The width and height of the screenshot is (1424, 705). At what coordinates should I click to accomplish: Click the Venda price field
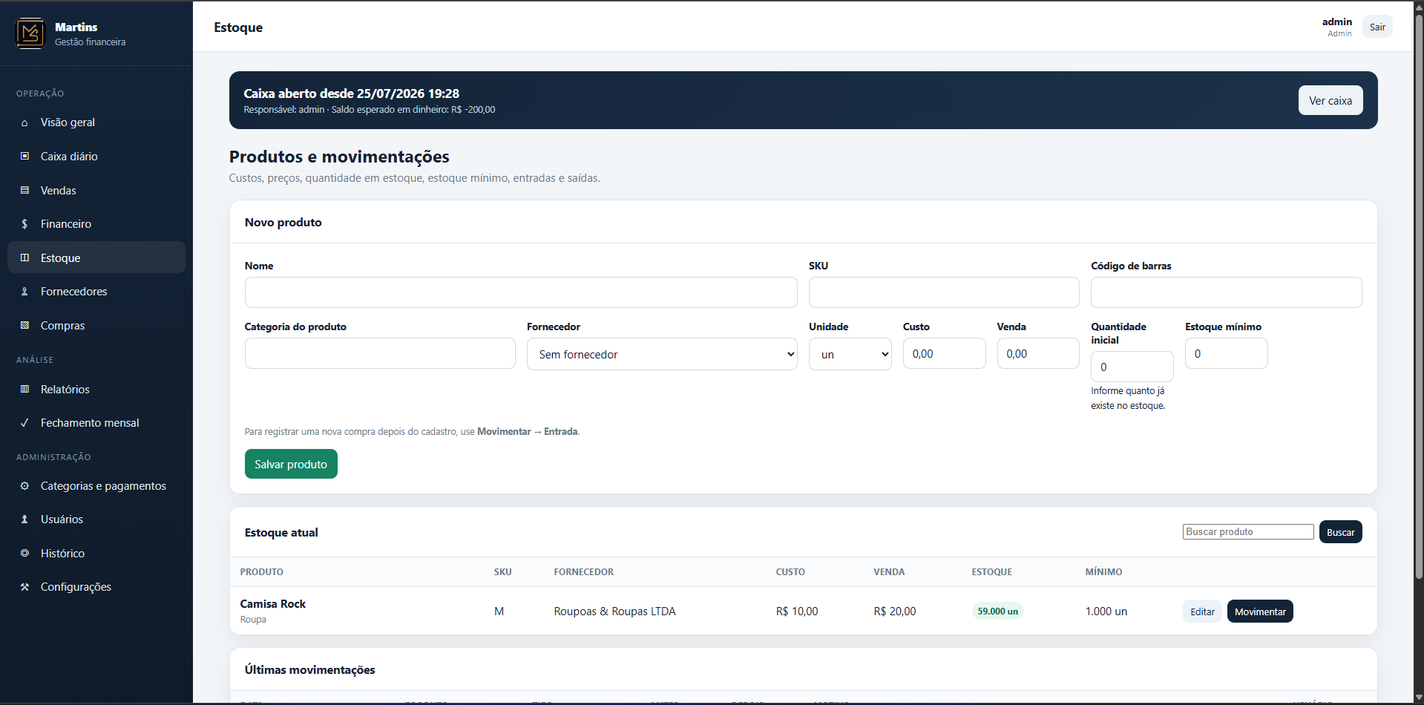(x=1038, y=353)
